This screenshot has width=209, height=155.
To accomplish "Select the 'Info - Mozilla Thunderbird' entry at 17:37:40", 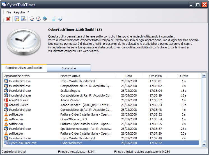I will coord(77,138).
